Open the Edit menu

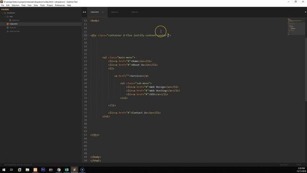(x=8, y=5)
